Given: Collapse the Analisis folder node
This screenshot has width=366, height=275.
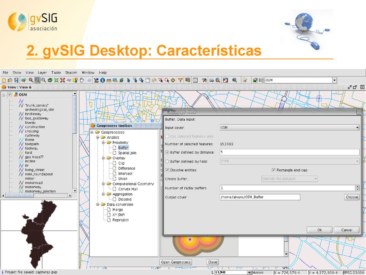Looking at the screenshot, I should coord(98,137).
